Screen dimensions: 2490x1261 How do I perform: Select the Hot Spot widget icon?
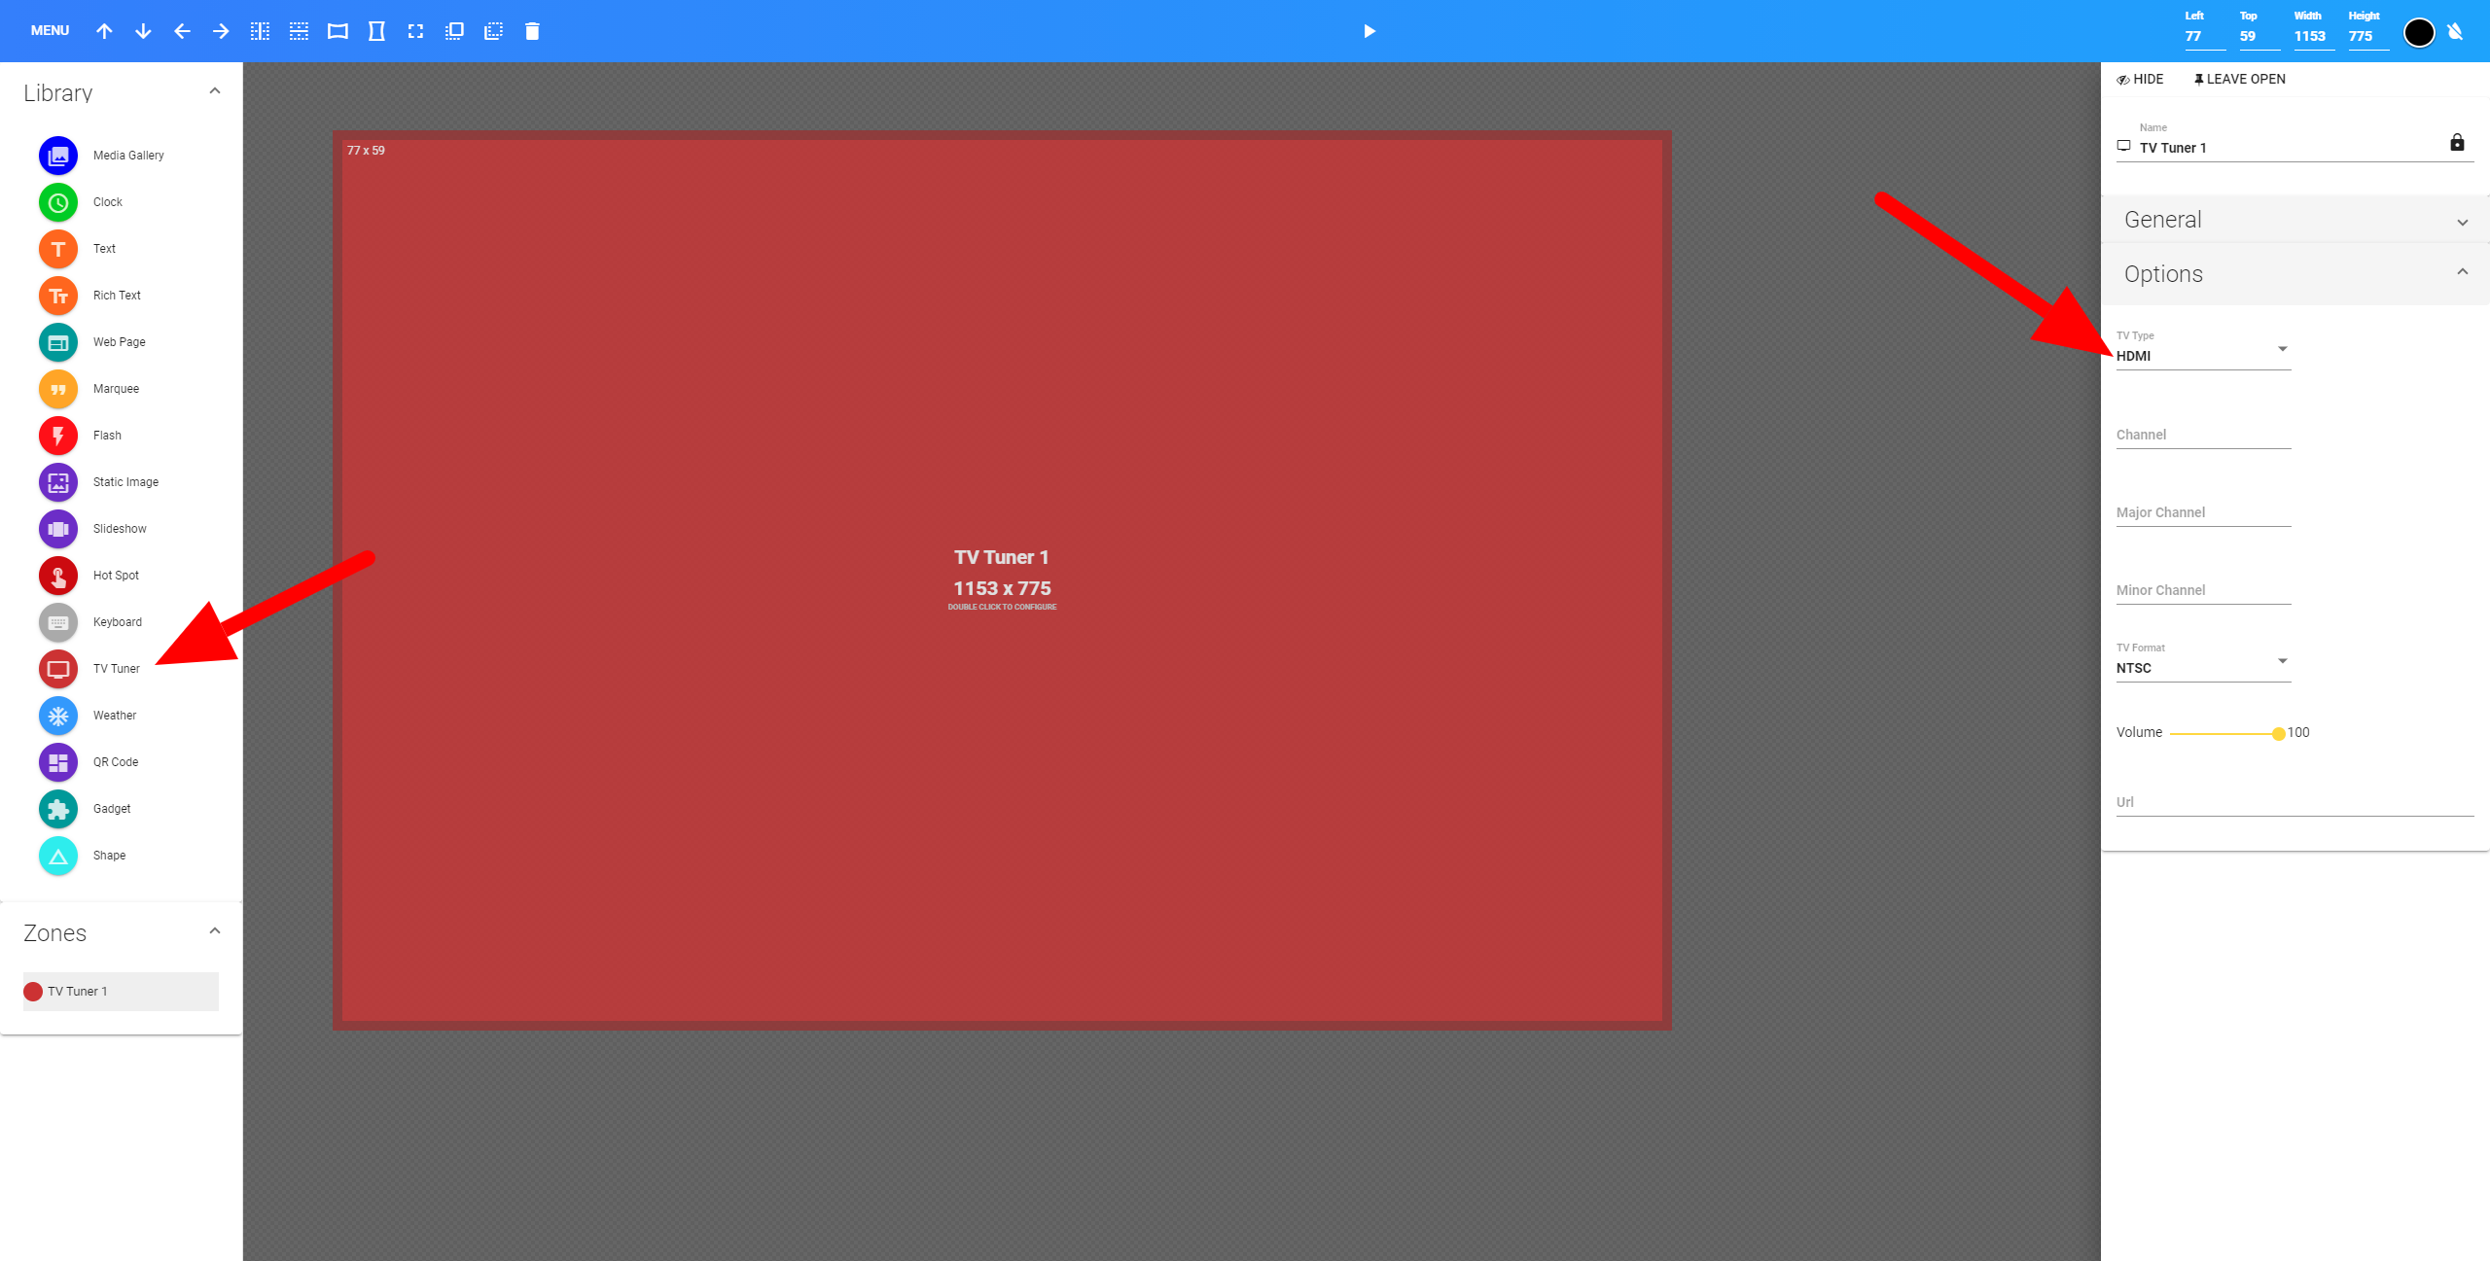pos(58,576)
